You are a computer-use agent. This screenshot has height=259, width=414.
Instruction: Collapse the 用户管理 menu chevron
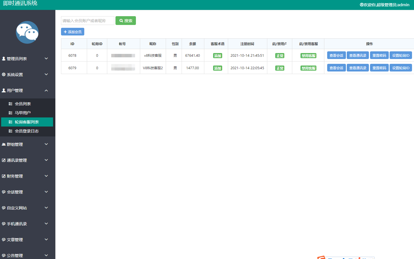[x=46, y=90]
